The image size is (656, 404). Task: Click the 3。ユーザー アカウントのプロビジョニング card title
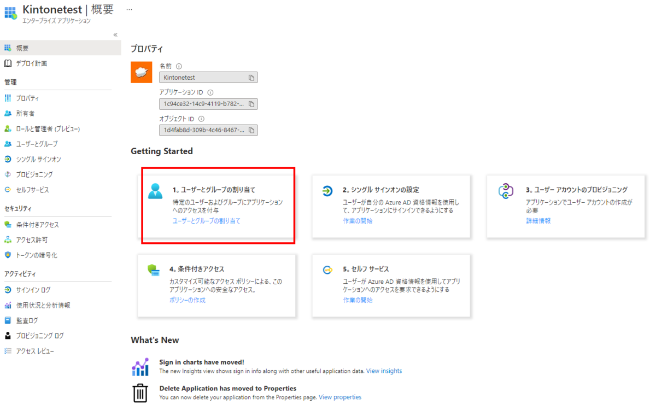pos(577,190)
